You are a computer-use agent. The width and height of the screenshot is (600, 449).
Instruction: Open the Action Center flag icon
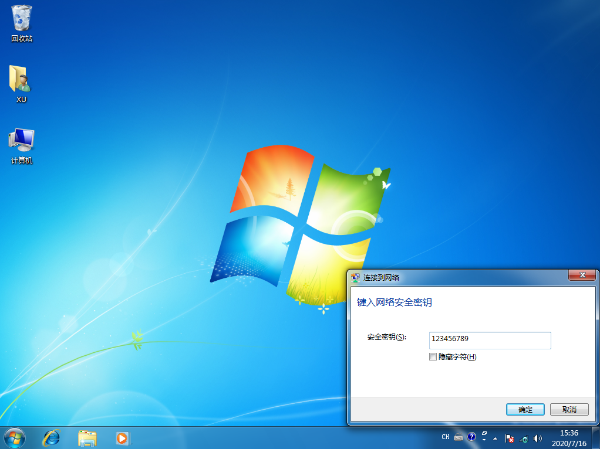(x=509, y=438)
